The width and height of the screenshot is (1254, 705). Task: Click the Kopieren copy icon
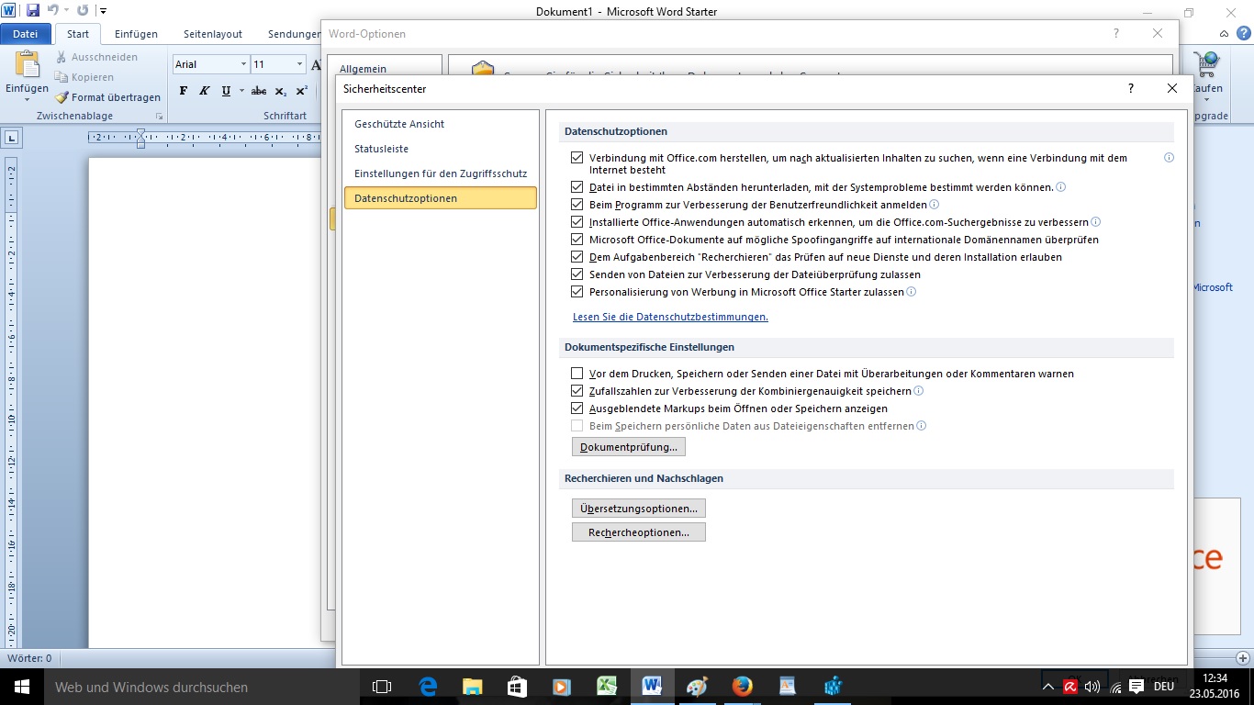point(62,77)
